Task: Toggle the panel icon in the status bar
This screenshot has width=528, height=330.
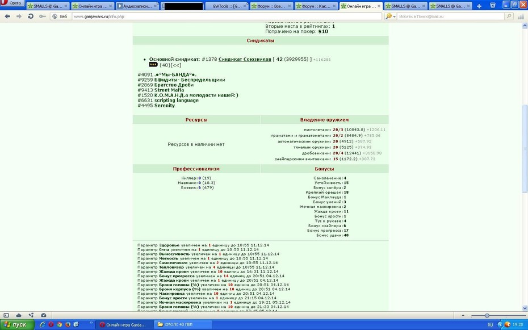Action: coord(6,315)
